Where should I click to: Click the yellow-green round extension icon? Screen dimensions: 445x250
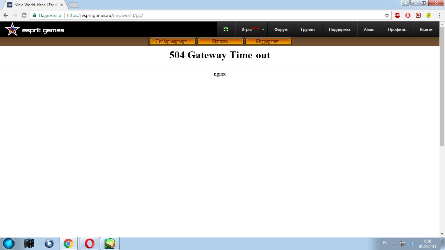429,15
